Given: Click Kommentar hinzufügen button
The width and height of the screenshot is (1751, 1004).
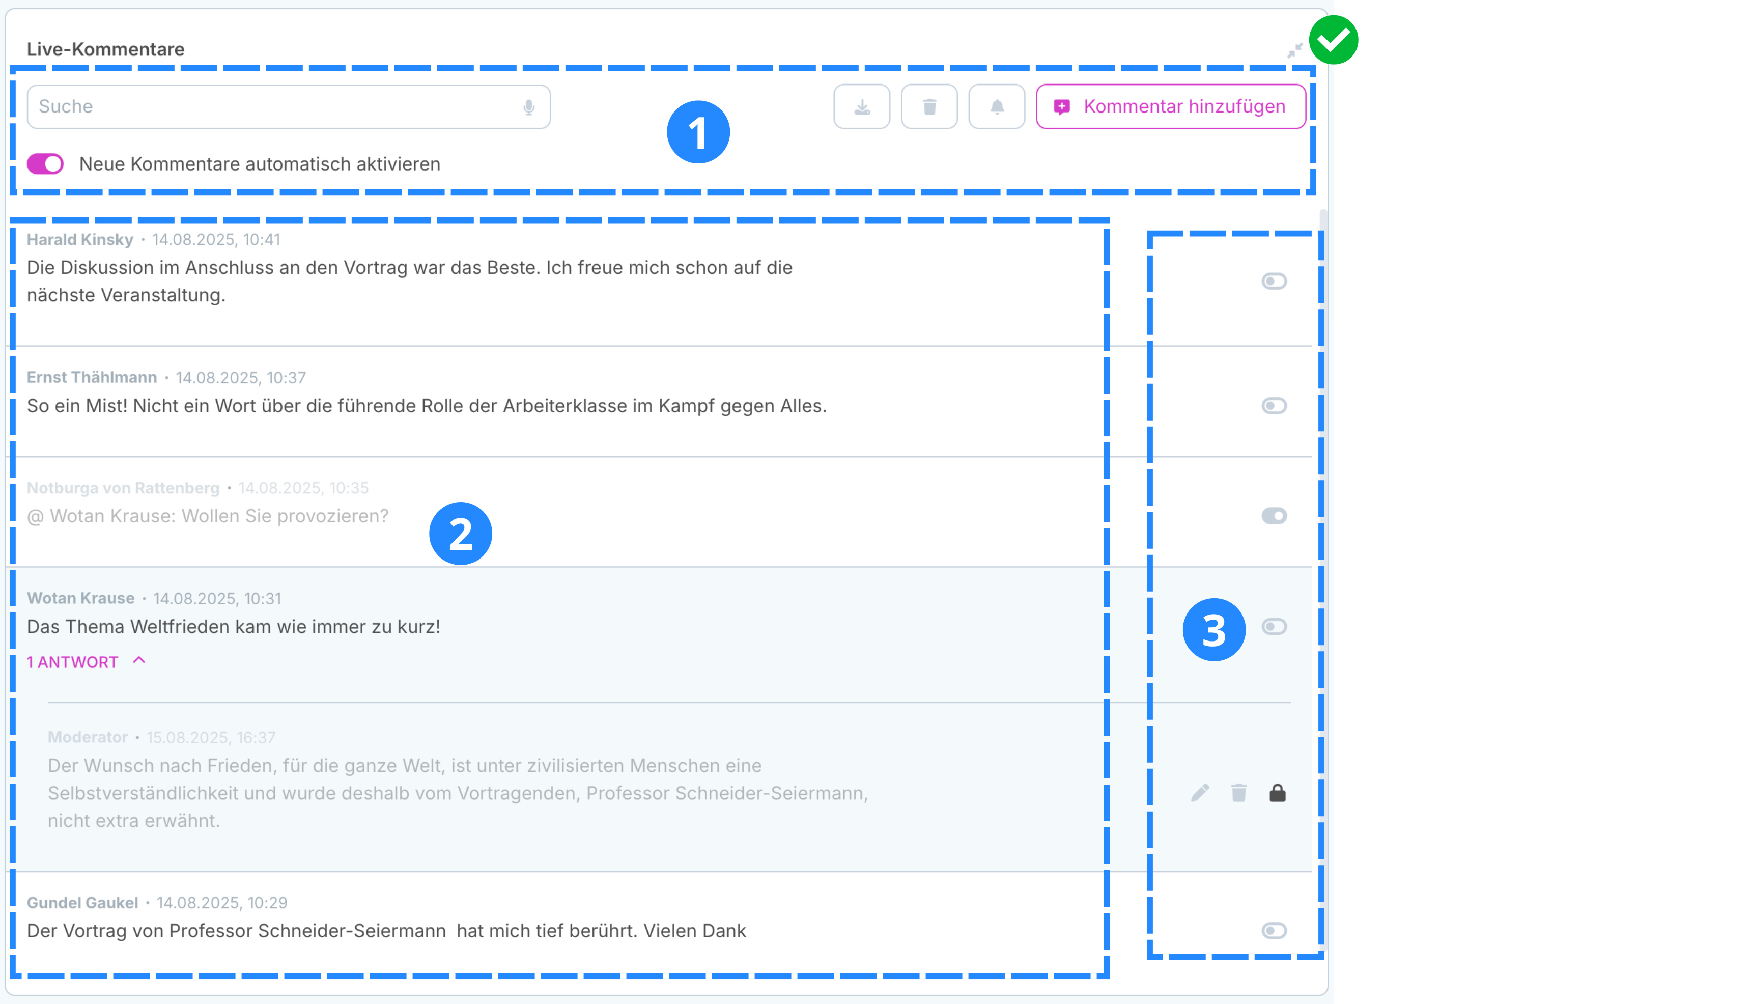Looking at the screenshot, I should coord(1170,107).
